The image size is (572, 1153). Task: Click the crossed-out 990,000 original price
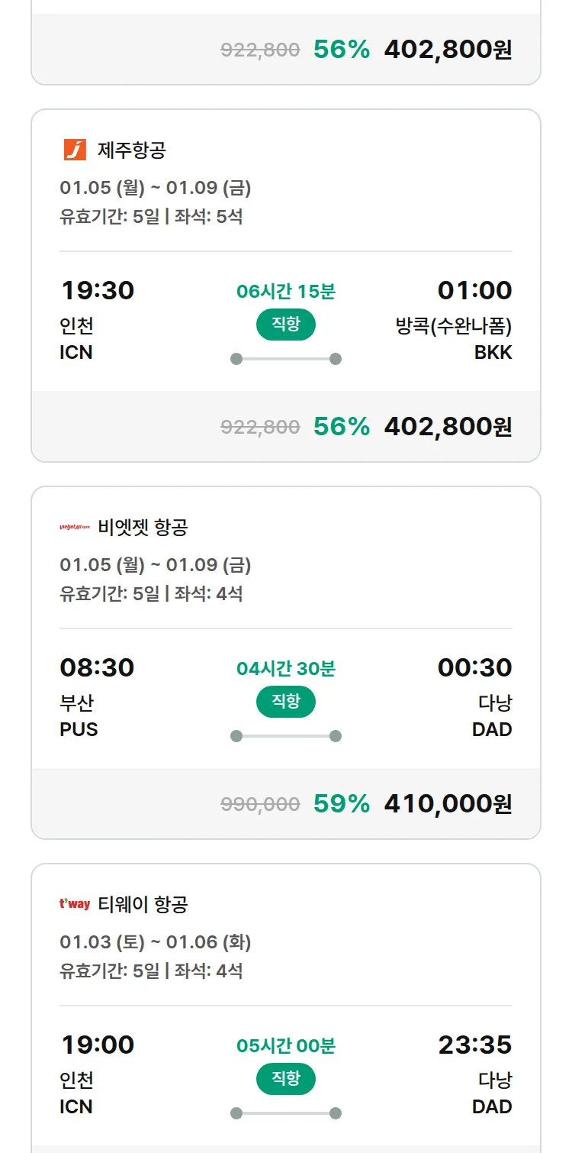(260, 803)
